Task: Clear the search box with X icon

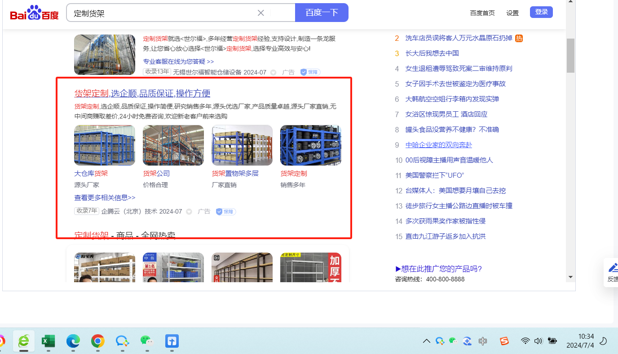Action: click(260, 13)
